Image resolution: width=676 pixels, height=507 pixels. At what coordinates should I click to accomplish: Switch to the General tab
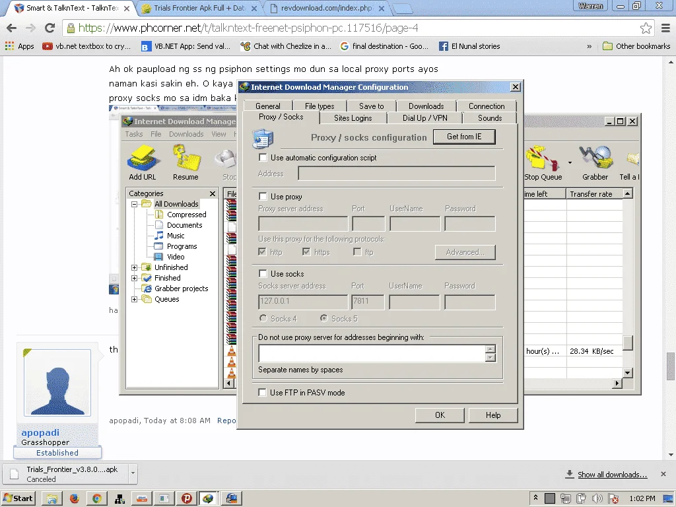(x=268, y=106)
